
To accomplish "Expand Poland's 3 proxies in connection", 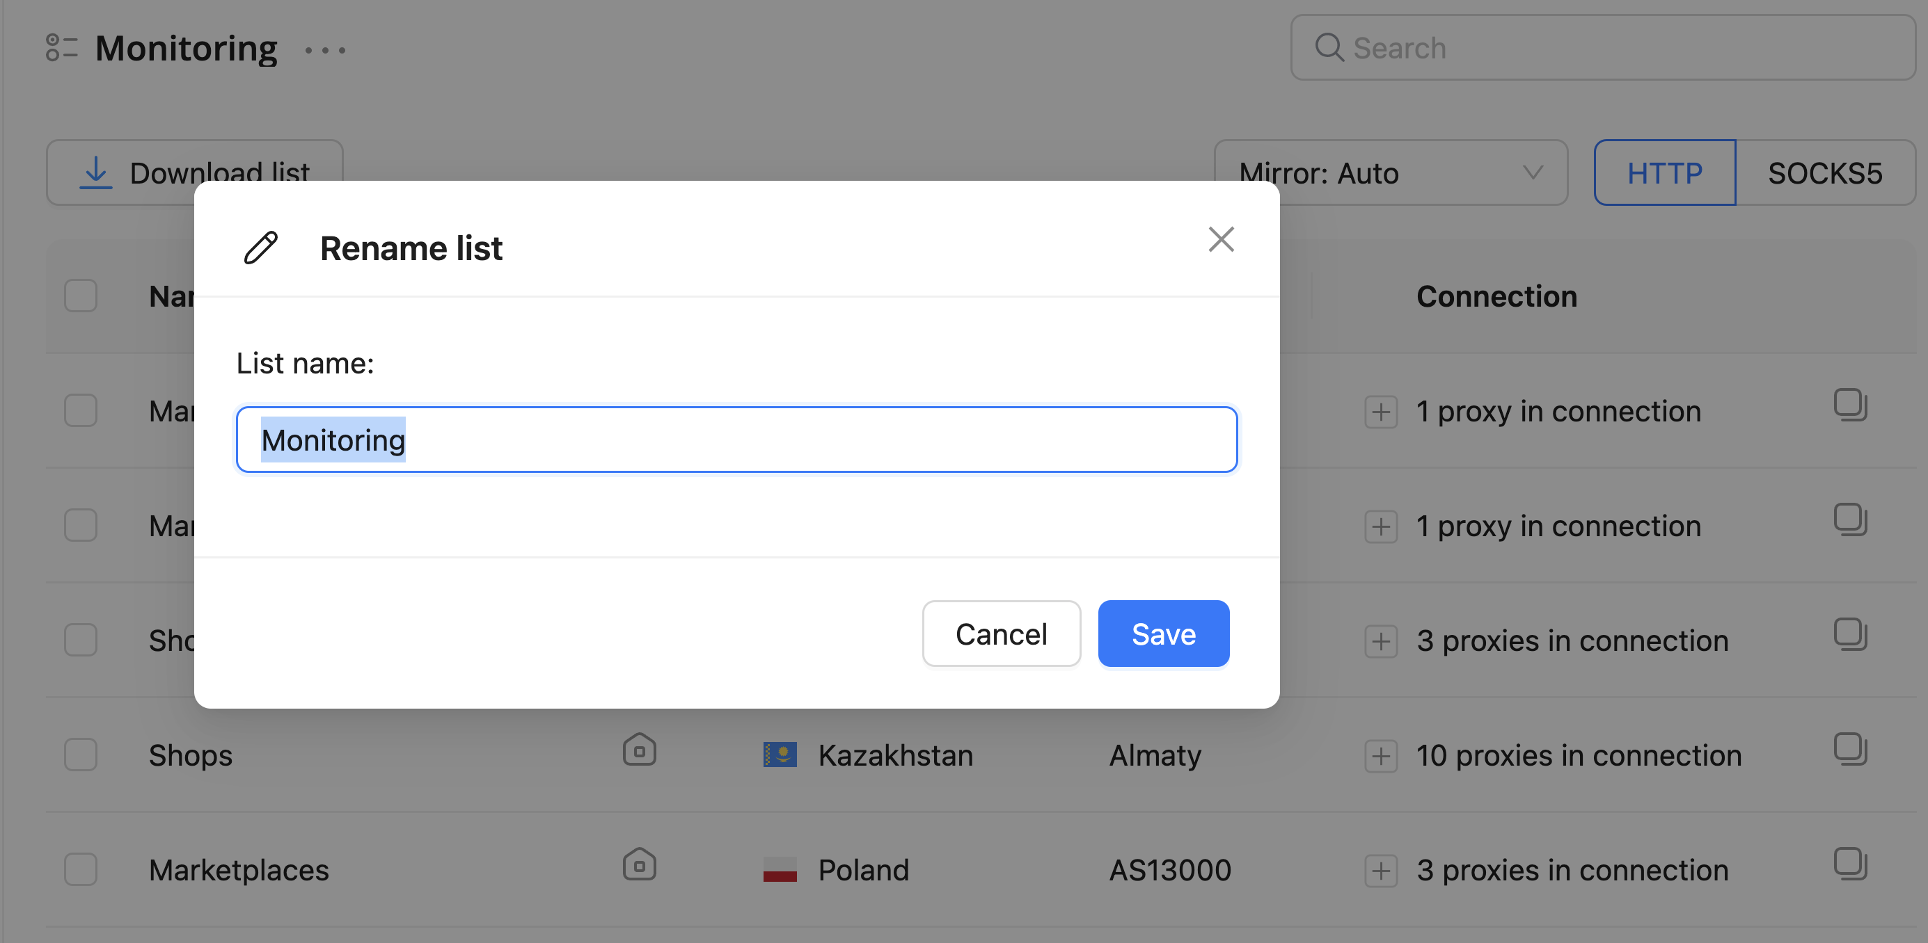I will (x=1380, y=871).
